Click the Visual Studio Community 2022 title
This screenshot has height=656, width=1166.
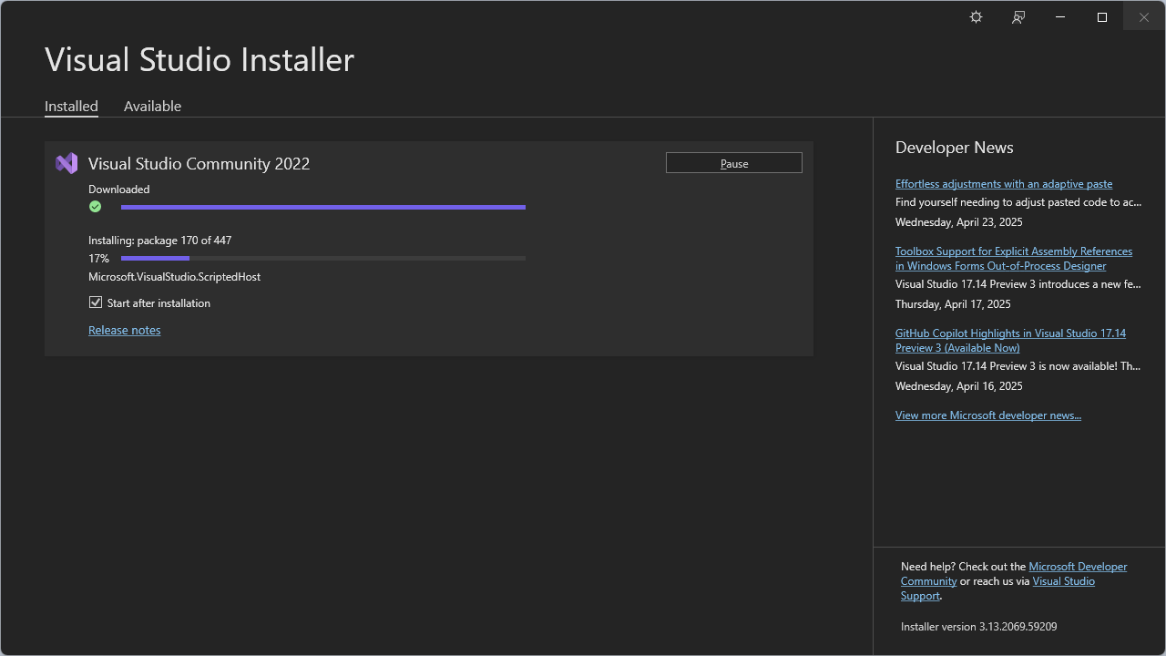198,163
